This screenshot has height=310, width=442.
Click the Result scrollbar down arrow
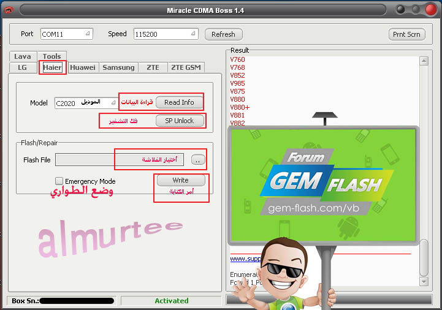[424, 281]
